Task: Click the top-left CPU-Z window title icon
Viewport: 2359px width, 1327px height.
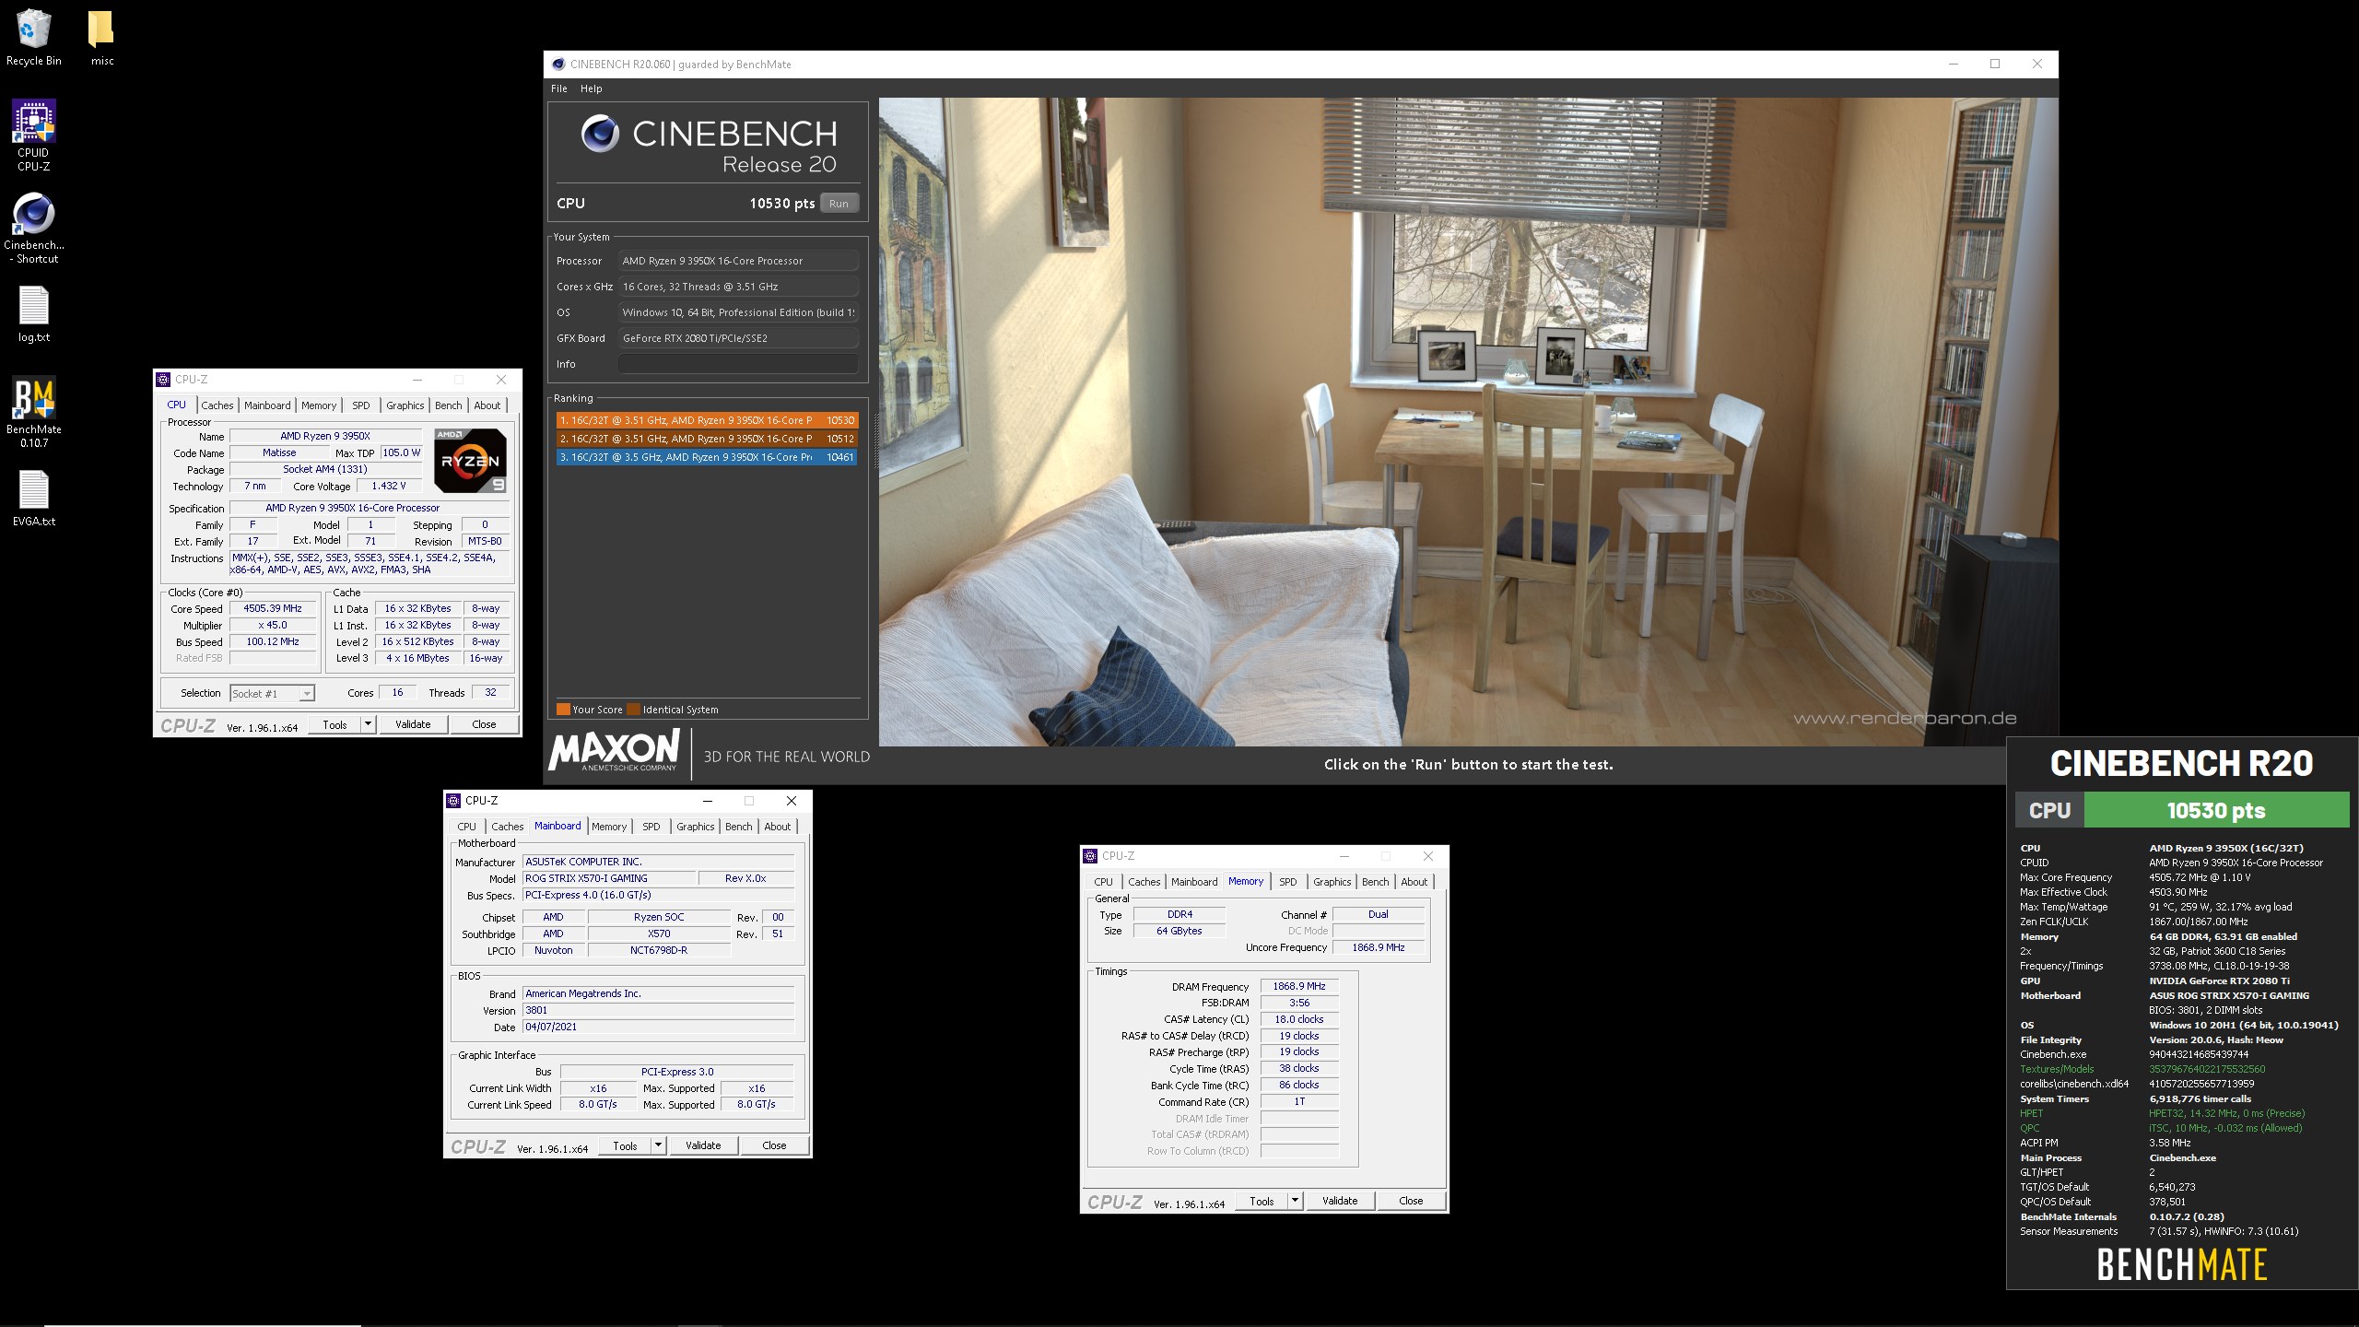Action: [163, 380]
